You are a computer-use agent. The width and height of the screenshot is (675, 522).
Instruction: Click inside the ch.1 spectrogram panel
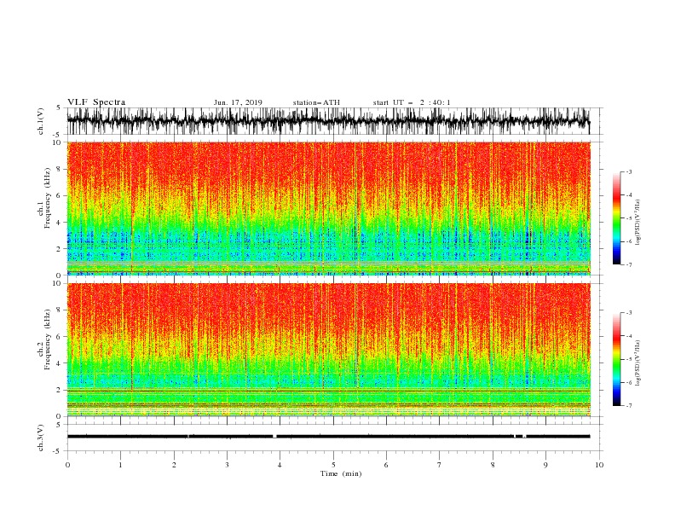(328, 208)
